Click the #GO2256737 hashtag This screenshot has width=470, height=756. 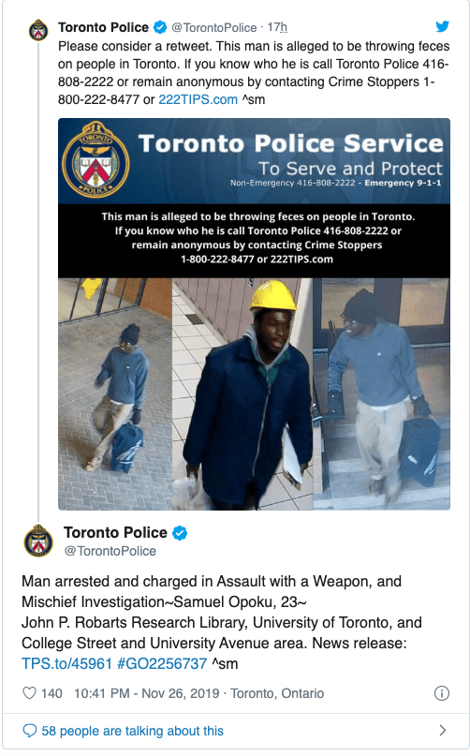click(162, 663)
